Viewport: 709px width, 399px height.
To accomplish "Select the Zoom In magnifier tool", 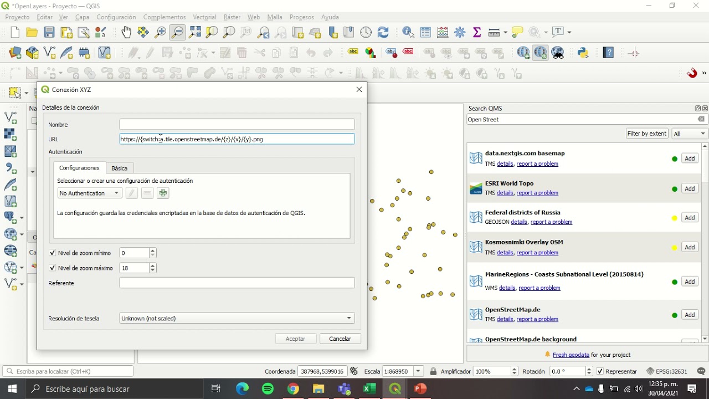I will click(160, 33).
